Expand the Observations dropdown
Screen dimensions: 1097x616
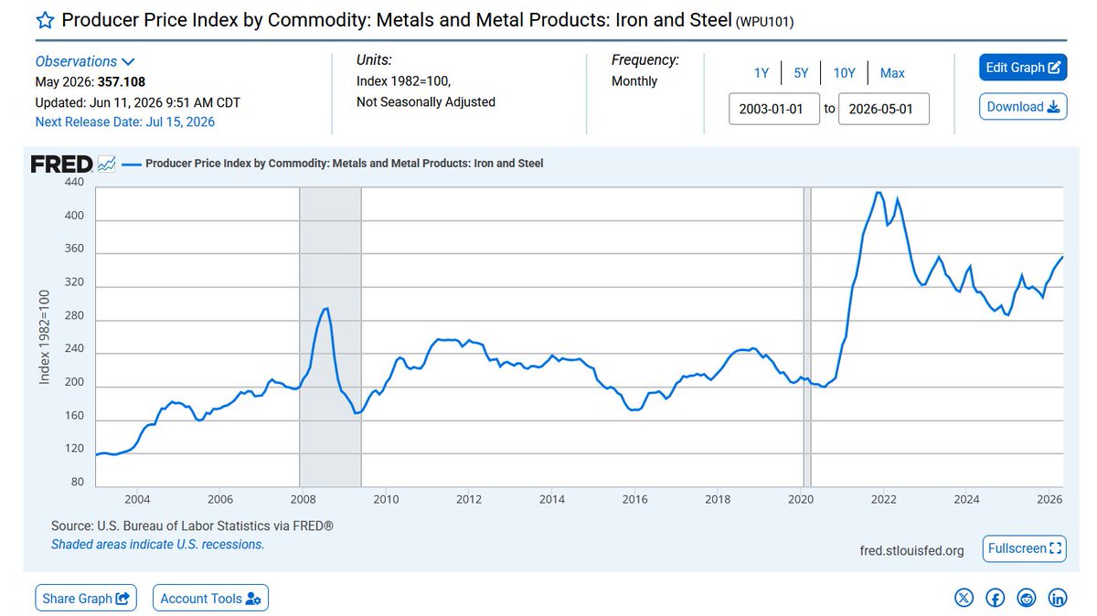click(84, 61)
